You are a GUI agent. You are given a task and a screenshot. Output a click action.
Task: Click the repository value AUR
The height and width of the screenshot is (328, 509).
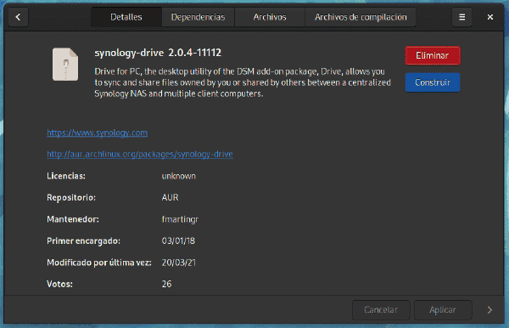pos(171,197)
